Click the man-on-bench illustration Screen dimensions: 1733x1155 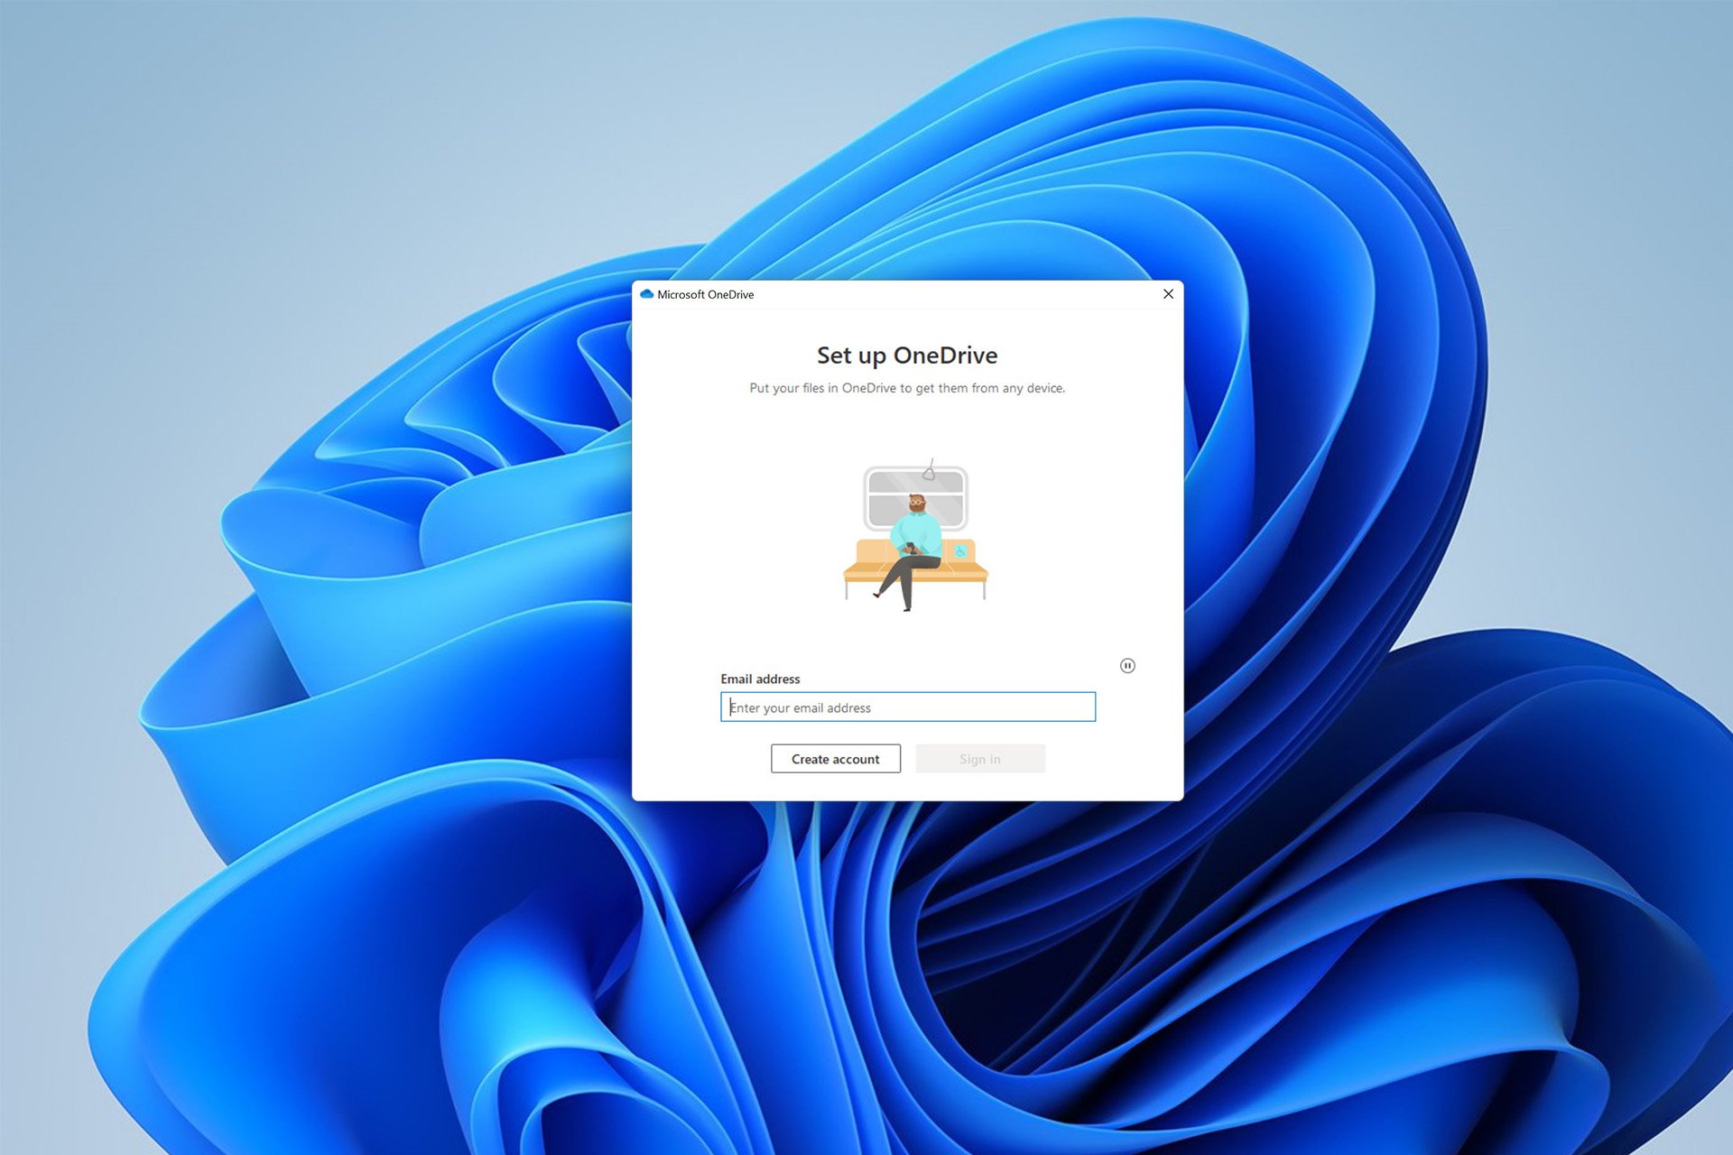[x=915, y=535]
